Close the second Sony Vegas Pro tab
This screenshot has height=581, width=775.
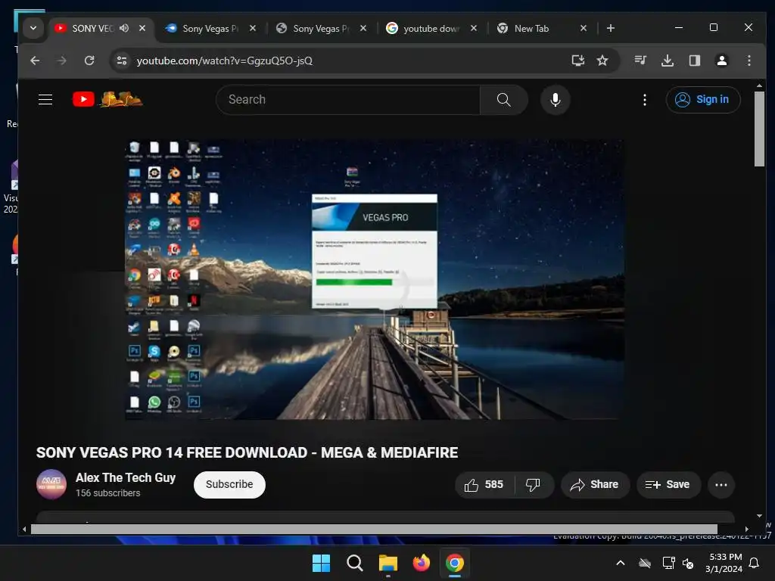click(x=253, y=28)
